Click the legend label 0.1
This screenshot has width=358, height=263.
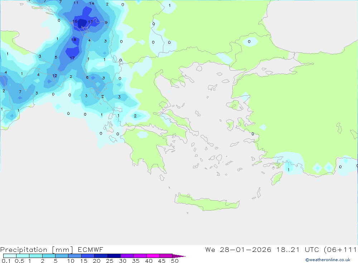(x=6, y=261)
